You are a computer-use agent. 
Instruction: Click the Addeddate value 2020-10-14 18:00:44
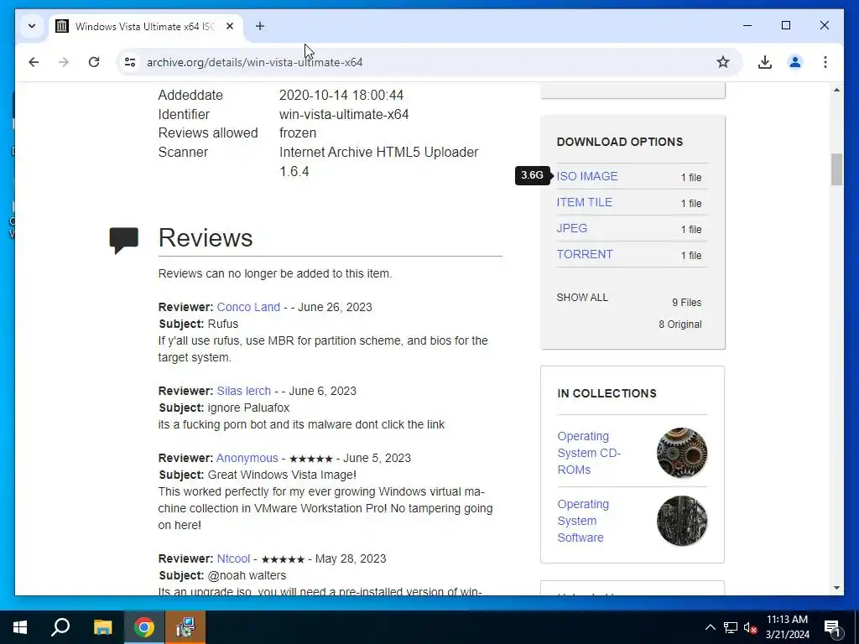[341, 95]
